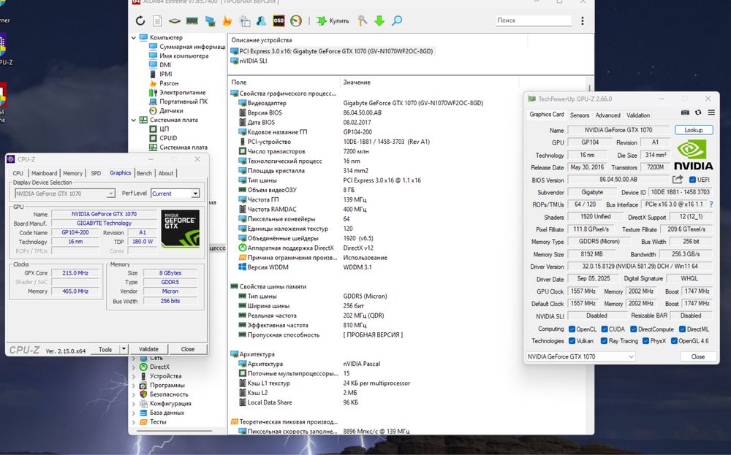The height and width of the screenshot is (455, 731).
Task: Click the magnifier search icon in AIDA64 toolbar
Action: tap(397, 20)
